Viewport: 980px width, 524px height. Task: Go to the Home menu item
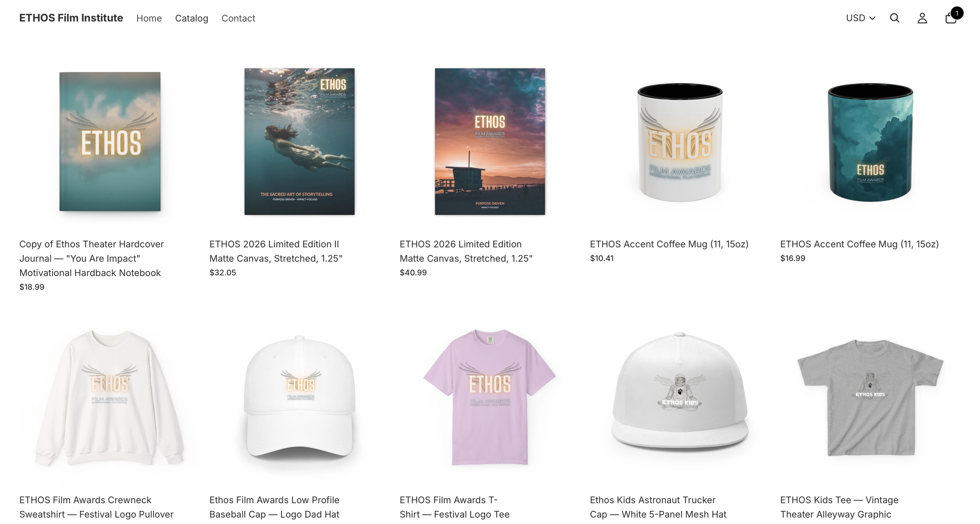(149, 18)
